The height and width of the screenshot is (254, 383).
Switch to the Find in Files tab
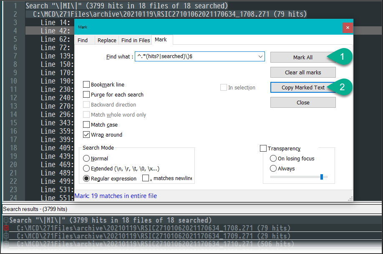[x=136, y=41]
